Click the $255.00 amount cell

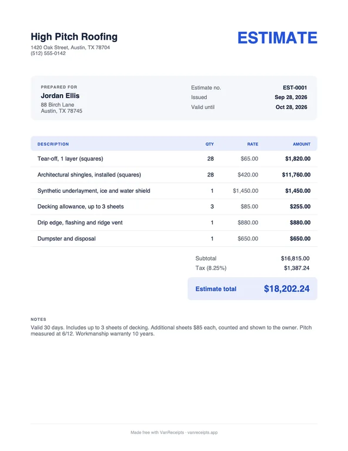click(x=300, y=206)
